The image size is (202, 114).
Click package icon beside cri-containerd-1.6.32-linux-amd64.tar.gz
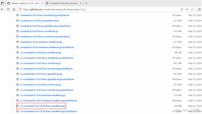point(18,52)
